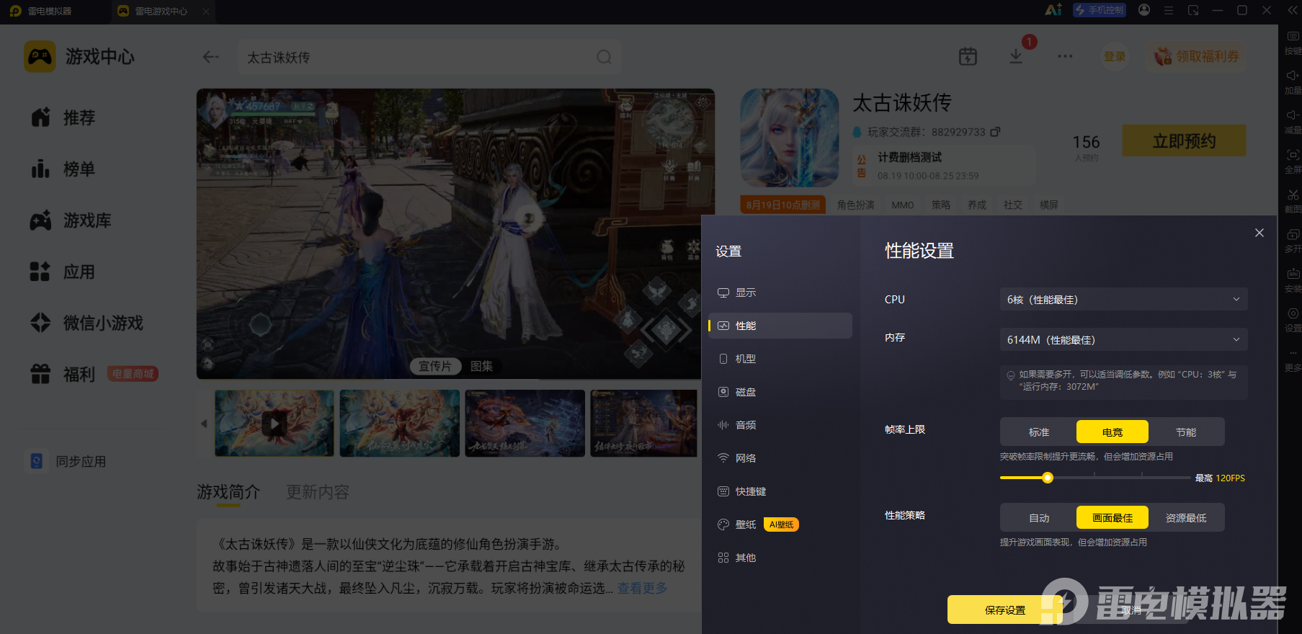The height and width of the screenshot is (634, 1302).
Task: Switch to the 更新内容 tab
Action: pos(318,492)
